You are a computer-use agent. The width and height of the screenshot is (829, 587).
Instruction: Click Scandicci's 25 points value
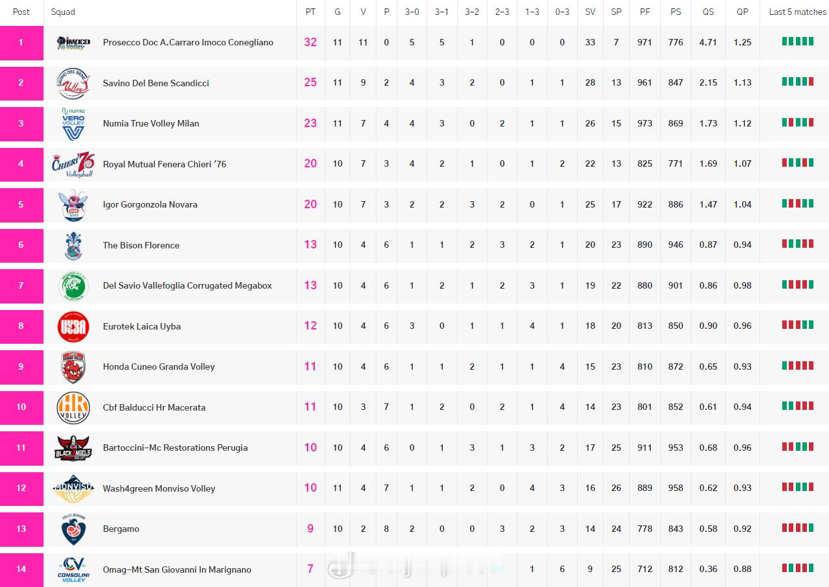click(311, 82)
